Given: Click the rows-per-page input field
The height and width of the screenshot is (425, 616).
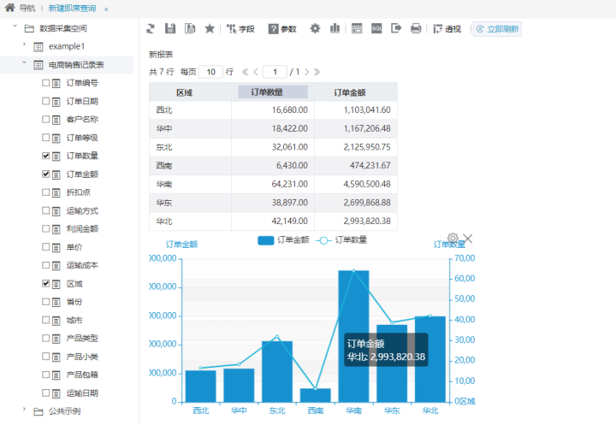Looking at the screenshot, I should (x=211, y=72).
